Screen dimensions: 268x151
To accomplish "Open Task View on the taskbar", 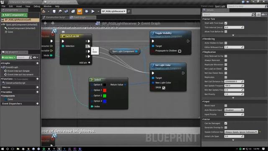I will [x=13, y=149].
